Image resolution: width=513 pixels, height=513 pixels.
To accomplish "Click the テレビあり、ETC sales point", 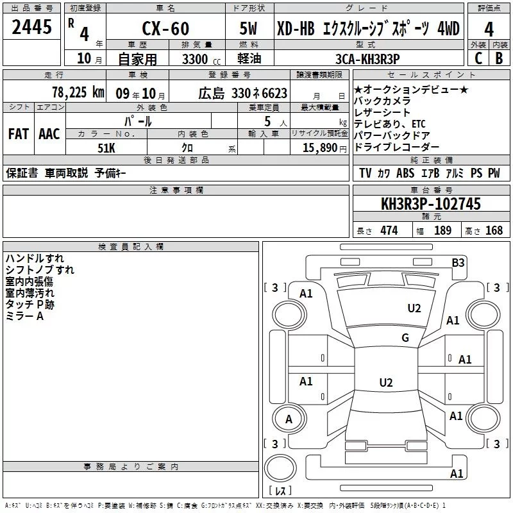I will [x=390, y=124].
